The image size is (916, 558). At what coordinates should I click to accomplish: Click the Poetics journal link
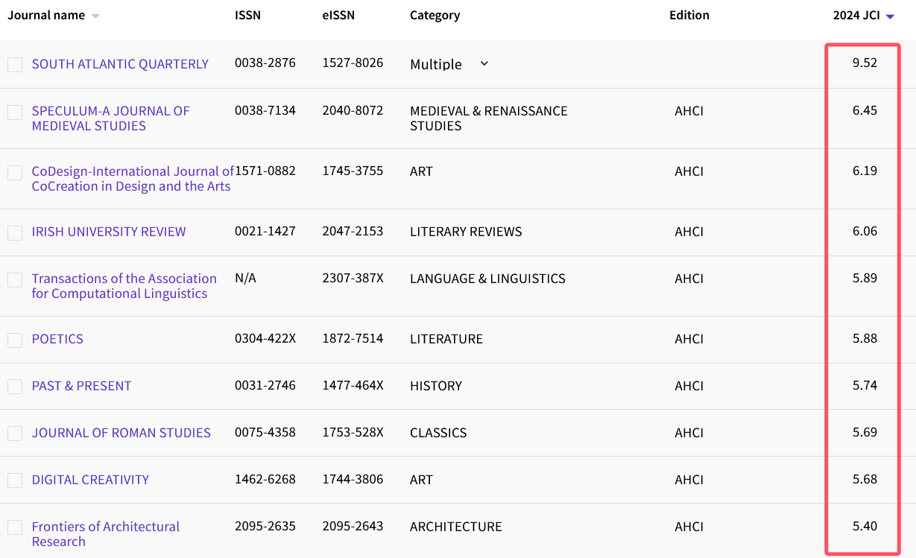(57, 339)
